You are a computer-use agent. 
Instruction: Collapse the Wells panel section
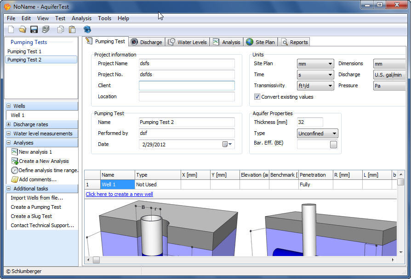click(8, 106)
